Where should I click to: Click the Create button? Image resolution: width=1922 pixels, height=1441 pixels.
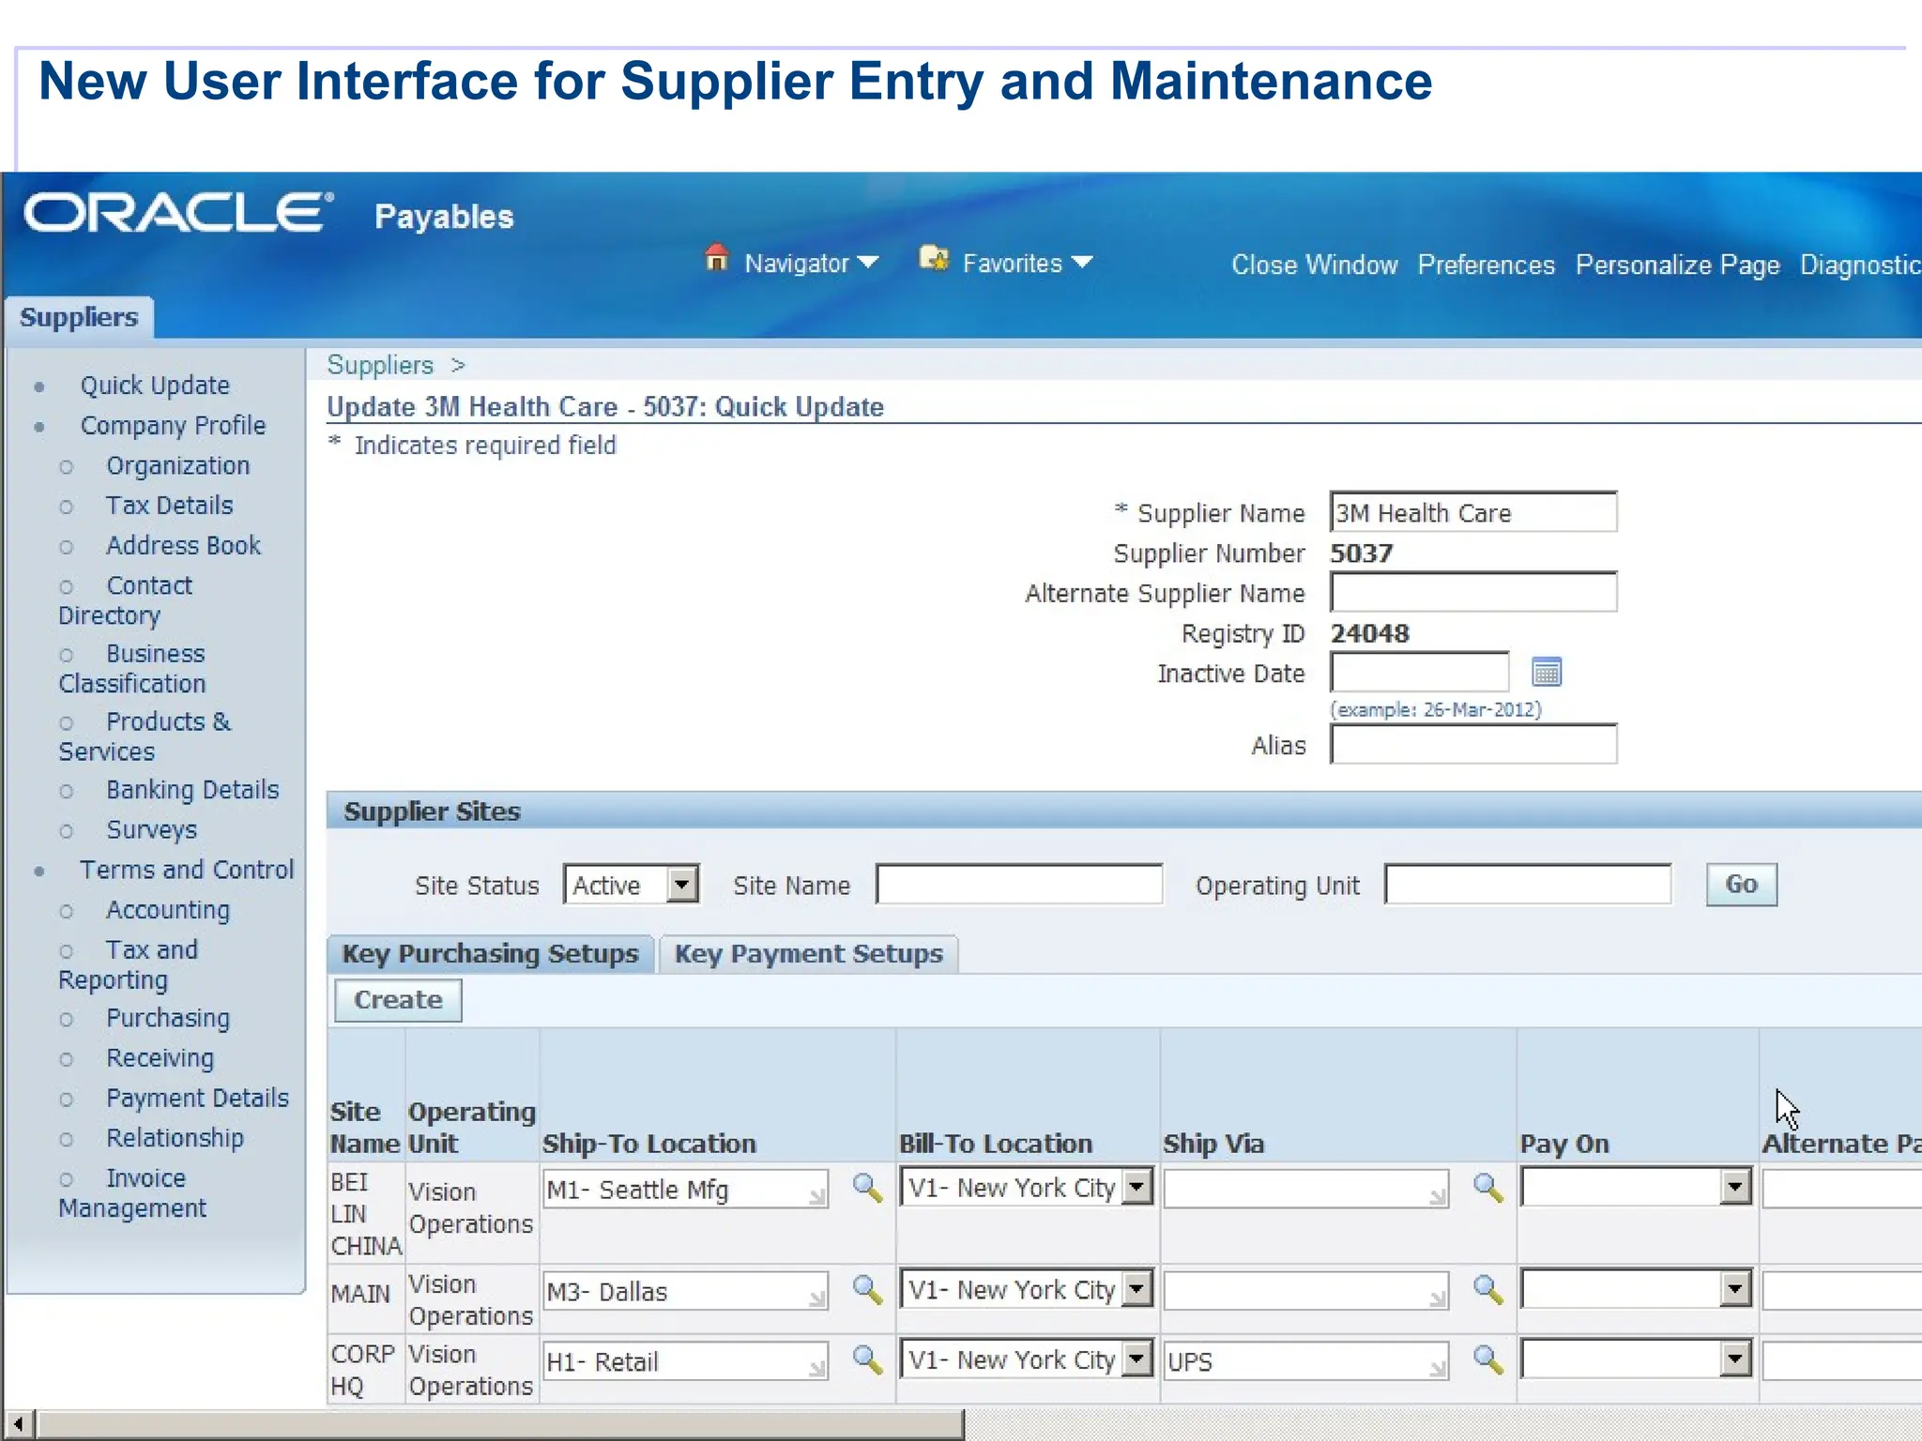[x=398, y=1000]
